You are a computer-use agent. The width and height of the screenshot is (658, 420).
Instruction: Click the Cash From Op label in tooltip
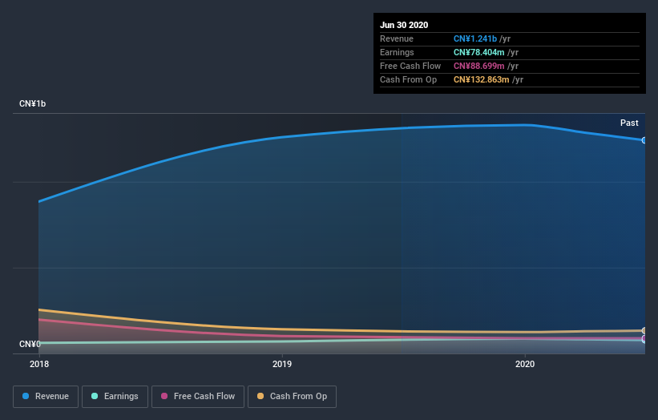click(408, 79)
